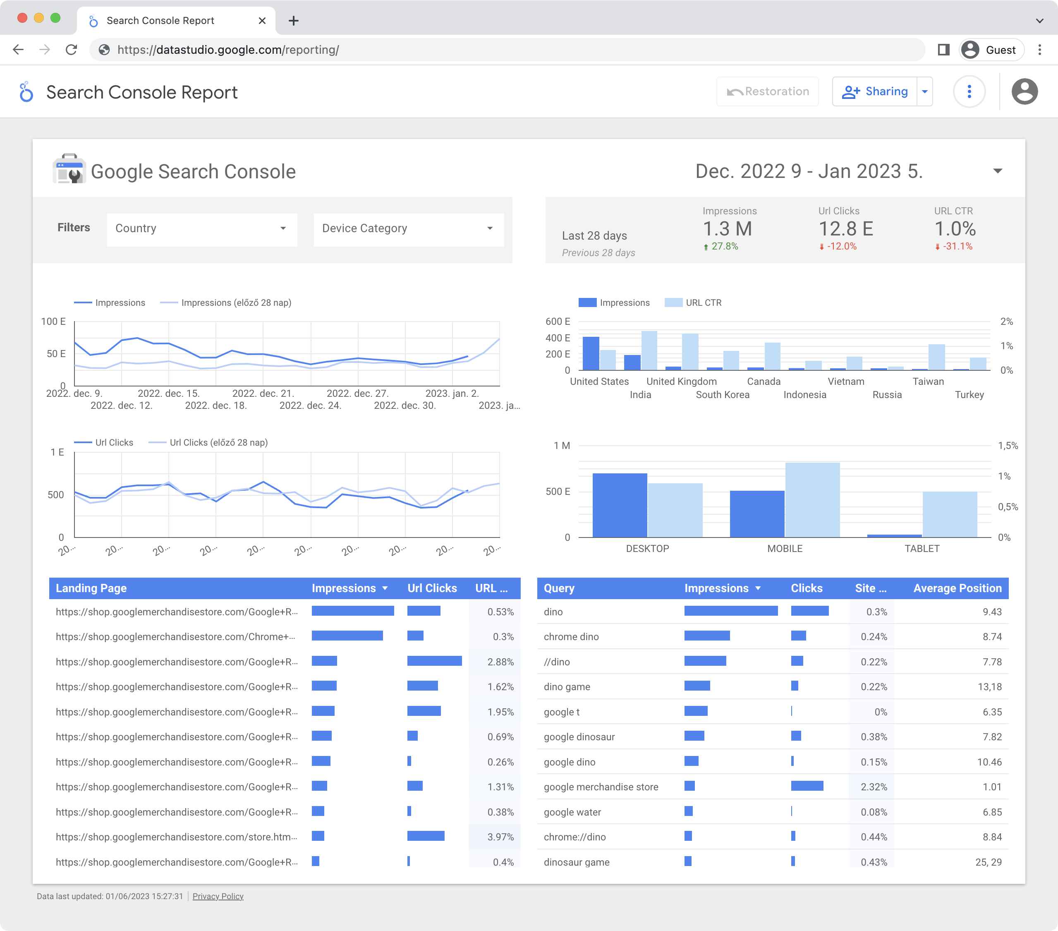This screenshot has width=1058, height=931.
Task: Click the Google Search Console toolbox icon
Action: (69, 169)
